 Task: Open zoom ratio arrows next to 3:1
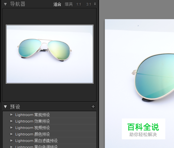[95, 4]
